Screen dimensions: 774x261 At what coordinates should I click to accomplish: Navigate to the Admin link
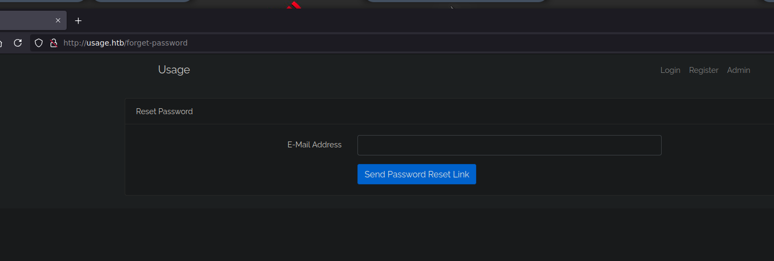click(x=739, y=70)
